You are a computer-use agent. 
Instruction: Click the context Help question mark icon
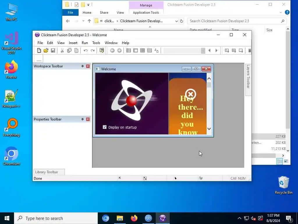pyautogui.click(x=102, y=50)
